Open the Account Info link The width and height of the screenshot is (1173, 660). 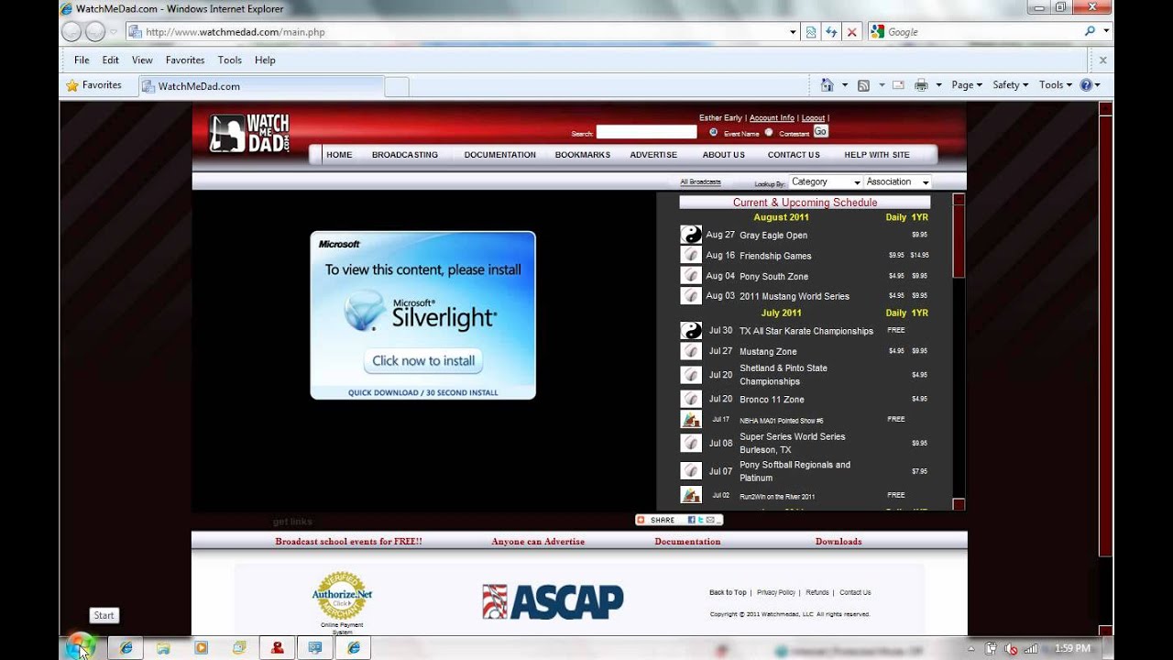[x=772, y=117]
